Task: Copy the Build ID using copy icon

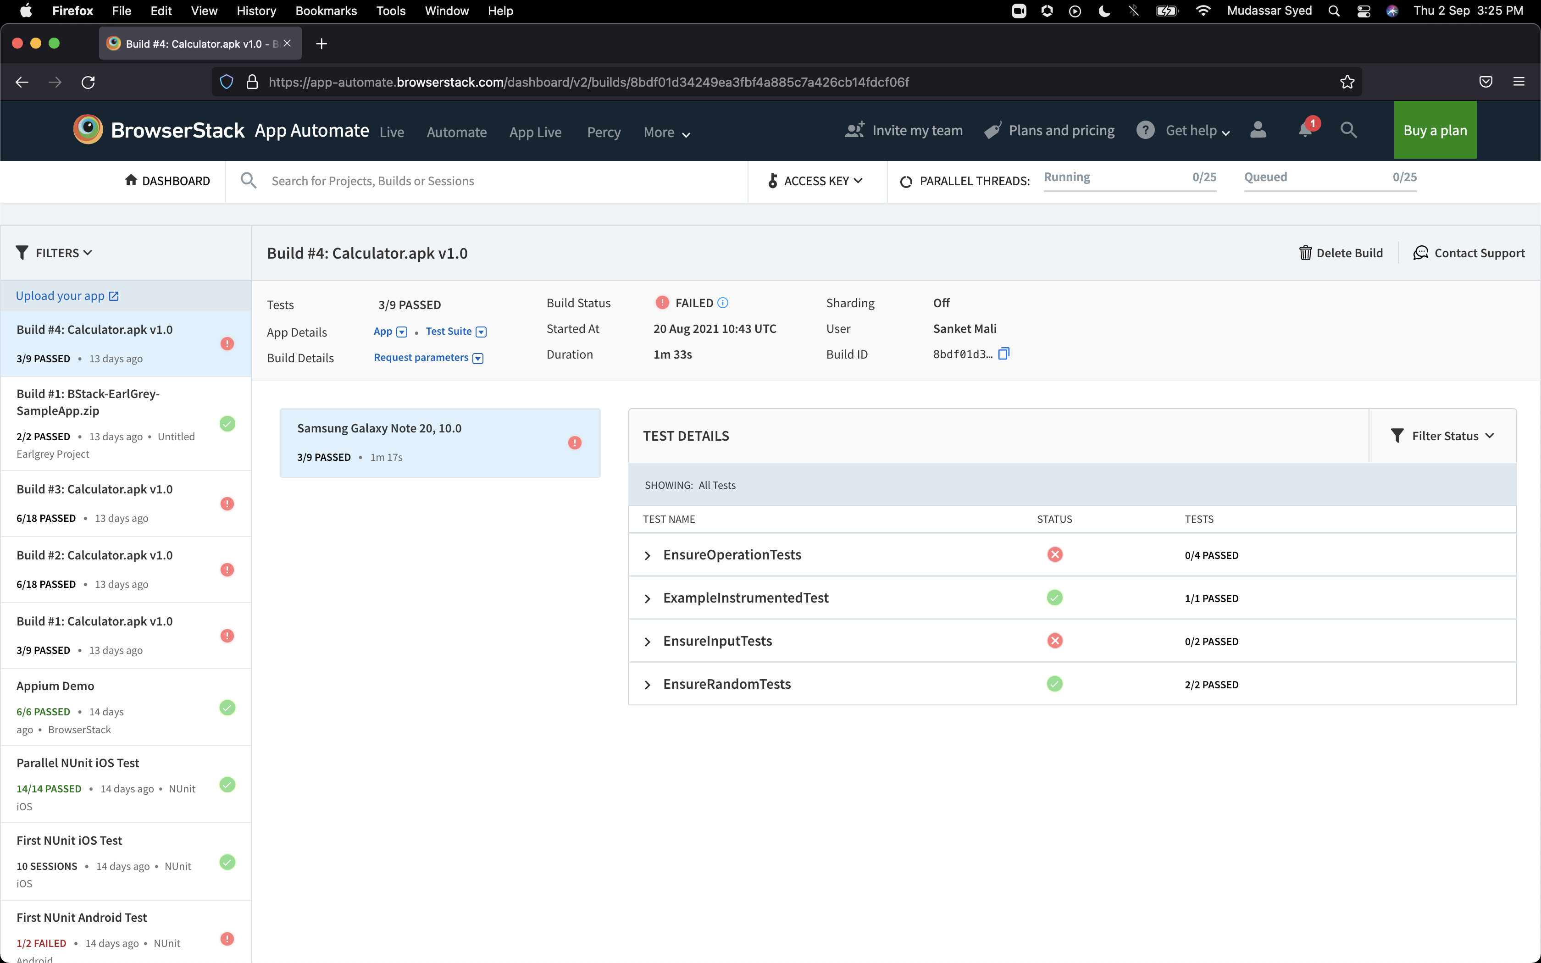Action: (1003, 354)
